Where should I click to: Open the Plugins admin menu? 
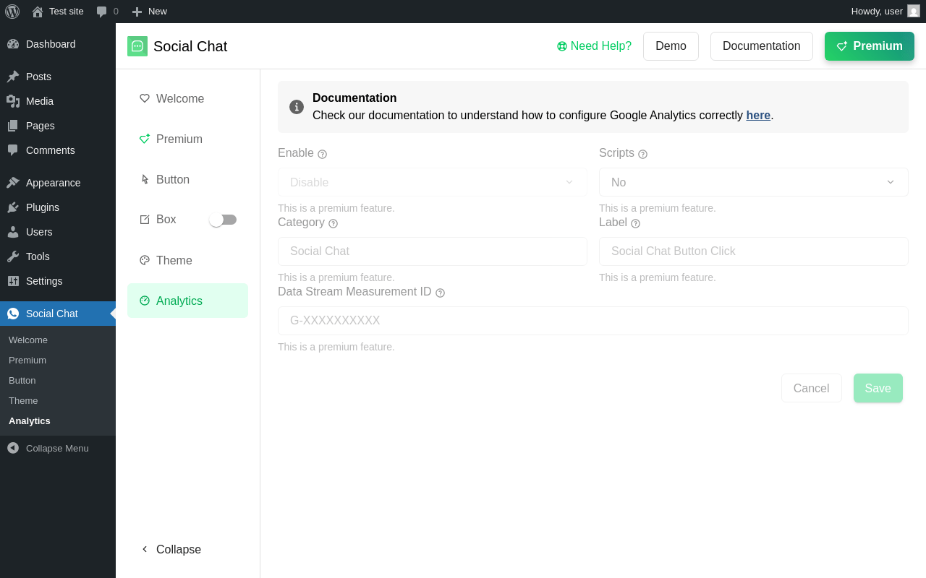(x=43, y=207)
